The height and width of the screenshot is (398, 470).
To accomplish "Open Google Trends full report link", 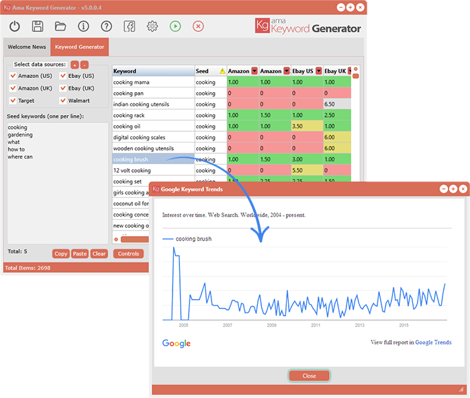I will coord(433,342).
